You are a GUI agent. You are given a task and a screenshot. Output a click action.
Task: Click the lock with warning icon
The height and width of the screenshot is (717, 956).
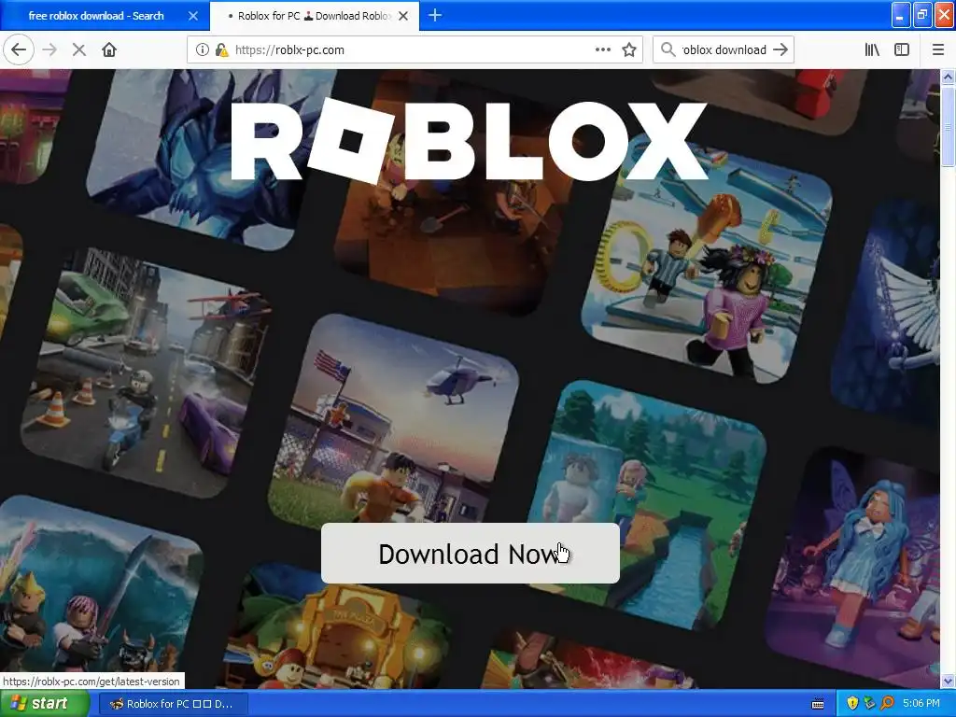[222, 50]
